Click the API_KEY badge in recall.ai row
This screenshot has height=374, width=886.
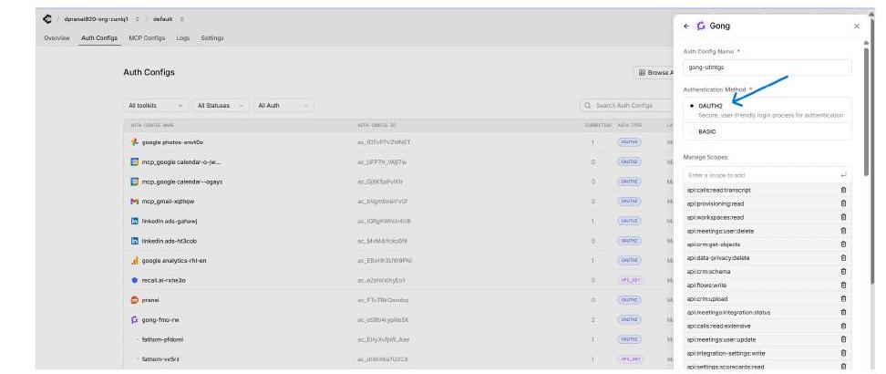[629, 281]
